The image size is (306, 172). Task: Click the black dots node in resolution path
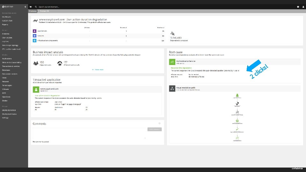click(237, 104)
